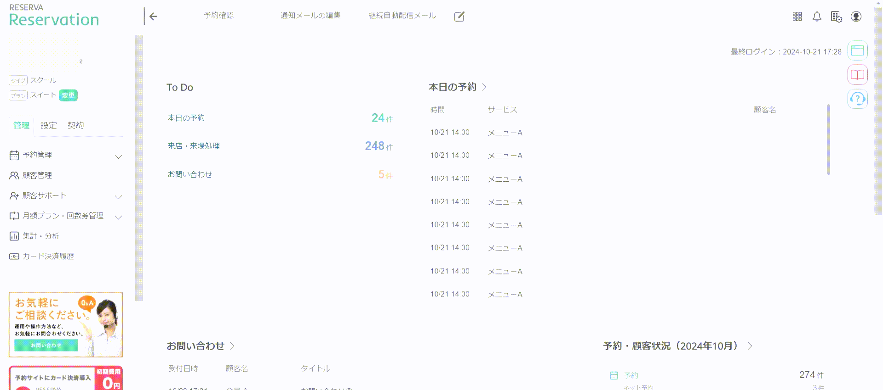Open 通知メールの編集 in top menu

[x=310, y=16]
